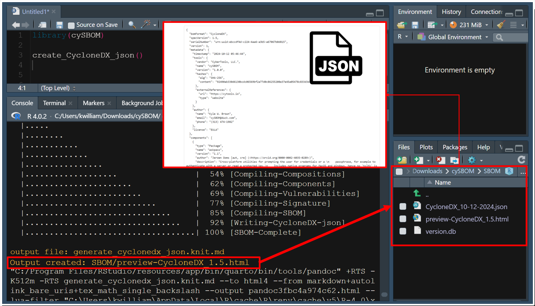Save the Untitled1 source document

59,25
